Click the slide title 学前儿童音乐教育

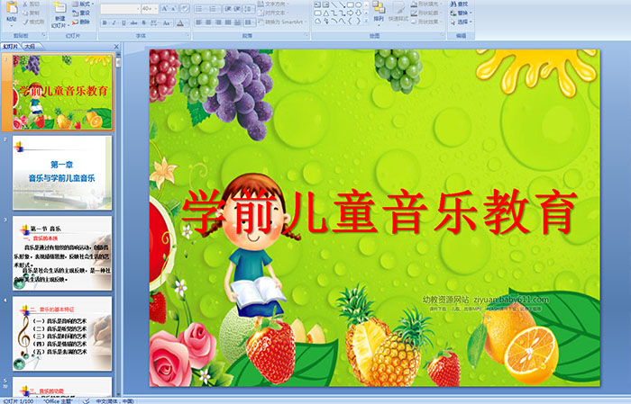(380, 213)
